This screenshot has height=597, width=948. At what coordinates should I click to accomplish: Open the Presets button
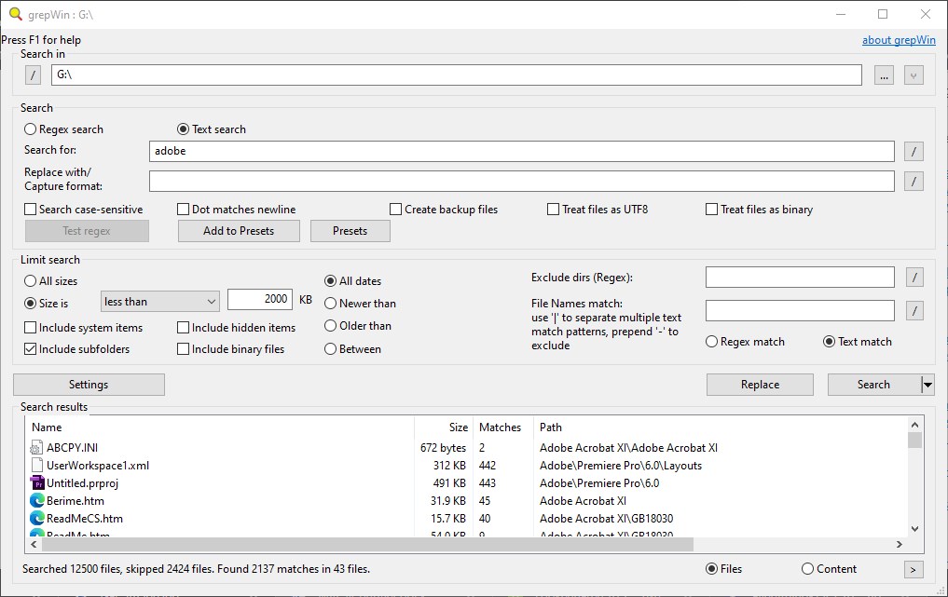pyautogui.click(x=350, y=231)
